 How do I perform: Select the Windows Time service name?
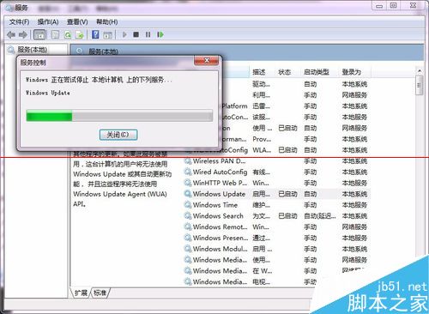point(215,205)
